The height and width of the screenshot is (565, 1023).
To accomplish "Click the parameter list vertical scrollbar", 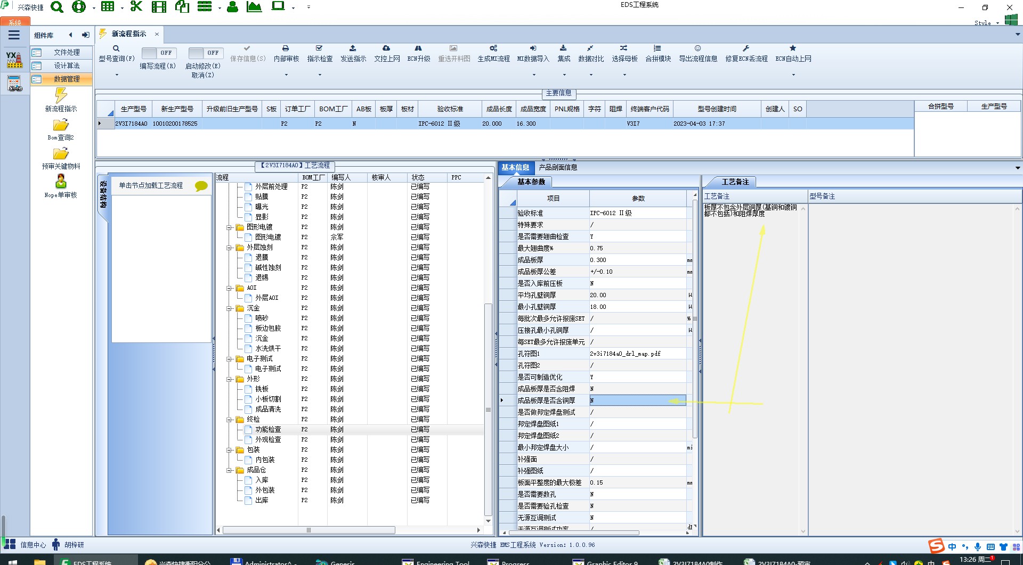I will (694, 320).
